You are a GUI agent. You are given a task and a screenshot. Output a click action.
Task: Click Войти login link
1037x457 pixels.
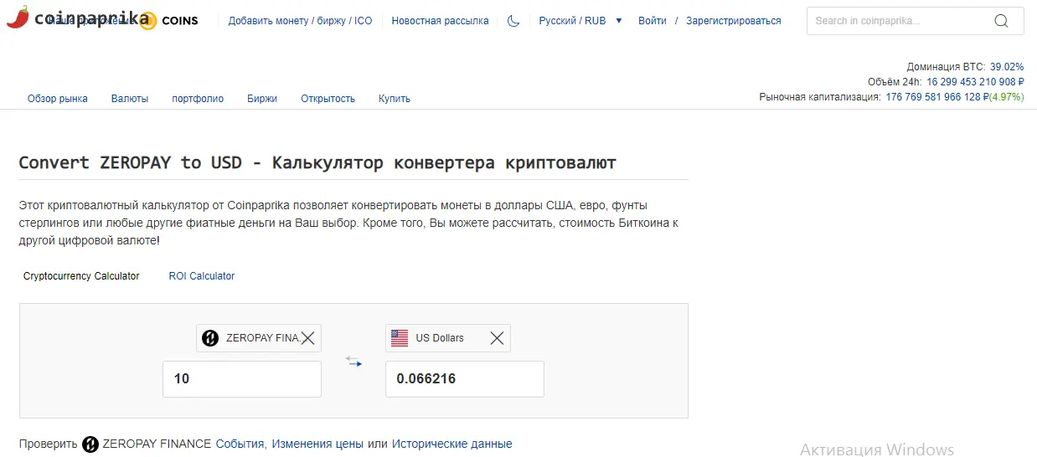pyautogui.click(x=653, y=21)
